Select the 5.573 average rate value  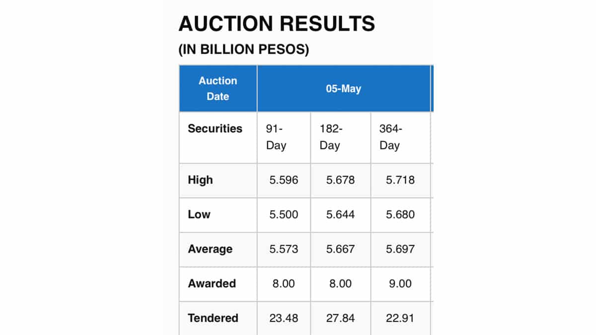(284, 249)
